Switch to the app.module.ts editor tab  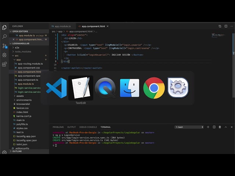click(62, 26)
